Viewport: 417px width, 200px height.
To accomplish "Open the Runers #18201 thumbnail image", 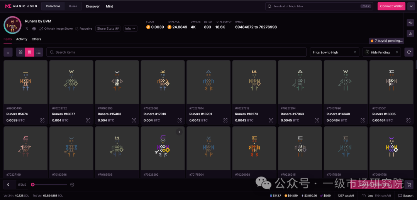I will click(x=208, y=82).
